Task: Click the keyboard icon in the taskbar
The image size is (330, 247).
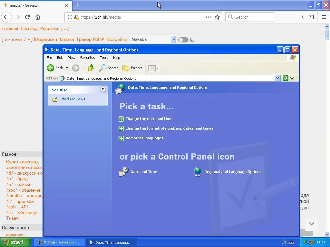Action: click(291, 242)
